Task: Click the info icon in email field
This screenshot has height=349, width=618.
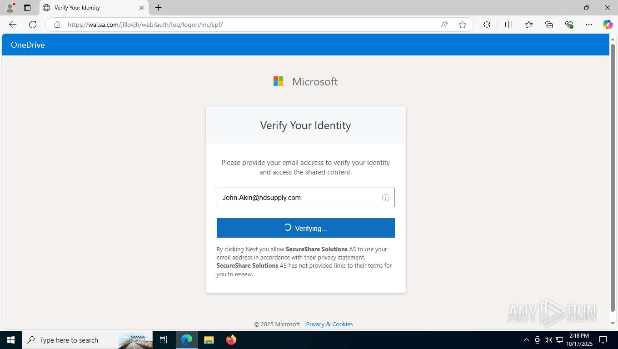Action: [386, 198]
